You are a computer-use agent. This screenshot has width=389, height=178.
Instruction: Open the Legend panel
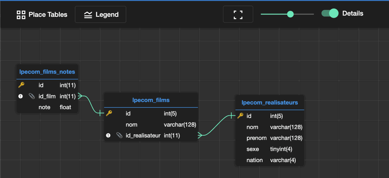click(x=100, y=15)
